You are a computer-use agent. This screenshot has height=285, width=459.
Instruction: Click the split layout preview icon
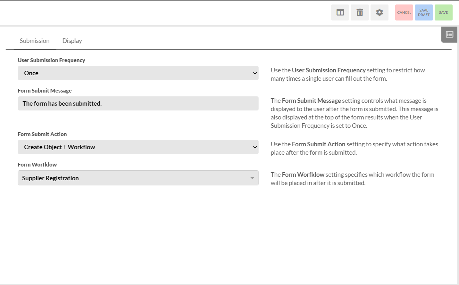coord(340,12)
